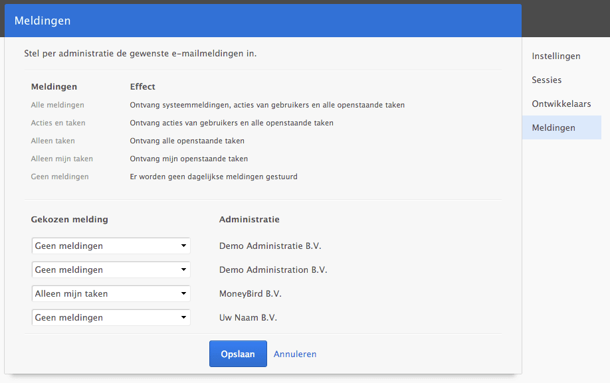Click the Uw Naam B.V. administration name
This screenshot has width=610, height=383.
(248, 318)
